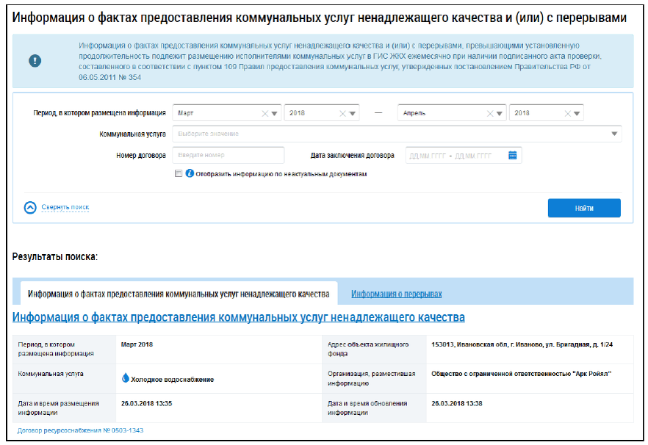648x445 pixels.
Task: Focus the 'Номер договора' input field
Action: point(228,156)
